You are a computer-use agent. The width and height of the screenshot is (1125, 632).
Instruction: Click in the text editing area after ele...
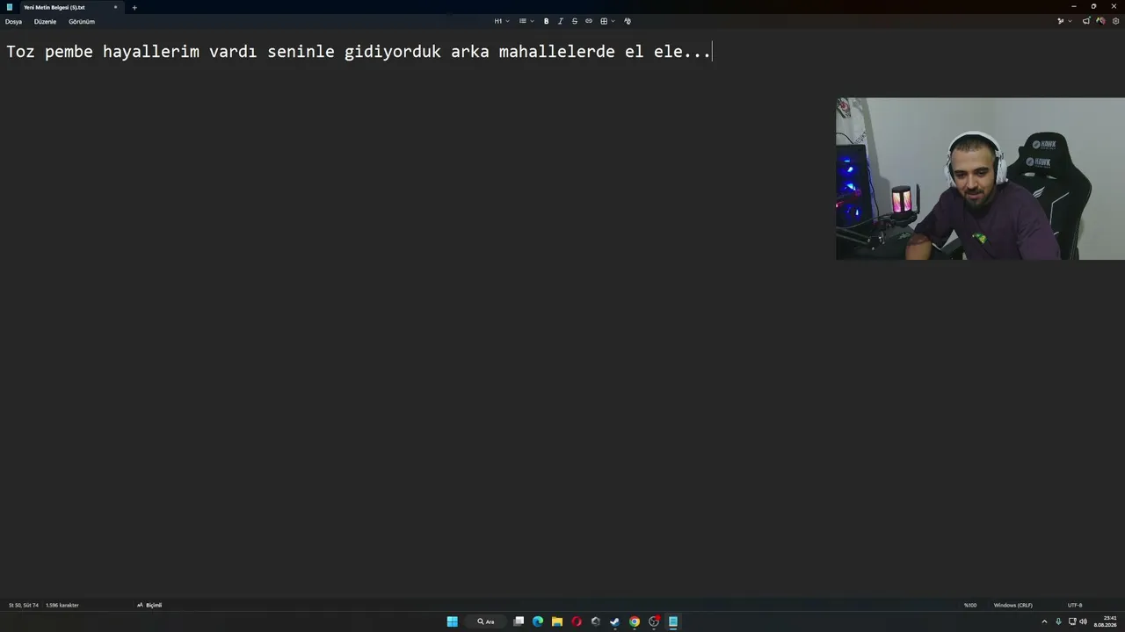click(713, 52)
